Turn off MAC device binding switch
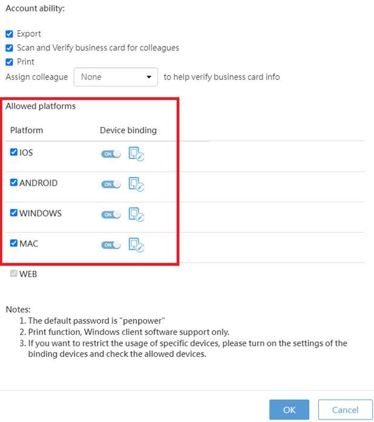The height and width of the screenshot is (422, 374). coord(111,245)
